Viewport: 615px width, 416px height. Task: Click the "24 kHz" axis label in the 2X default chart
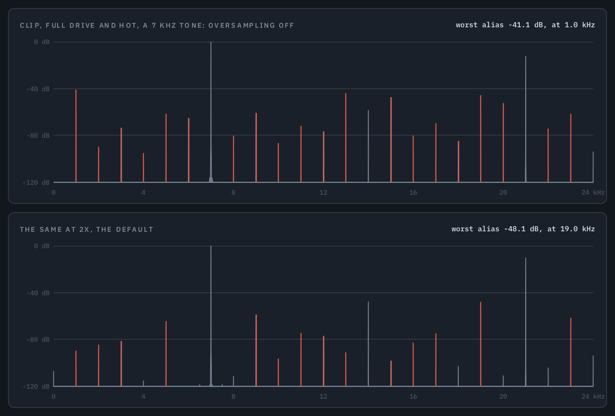click(x=593, y=396)
